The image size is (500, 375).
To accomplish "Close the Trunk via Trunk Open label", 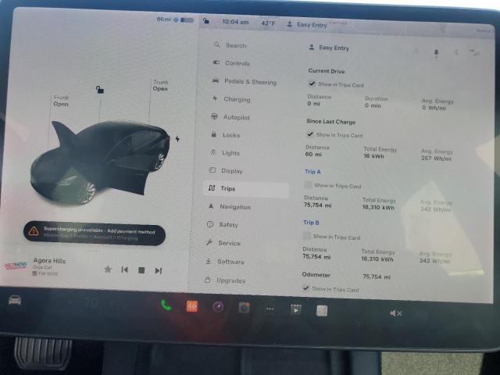I will coord(160,85).
